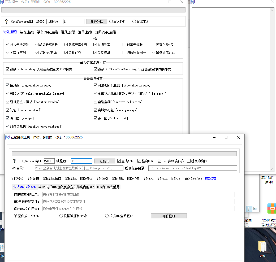Open 某NPK内的IMG加入到指定文件夹内的NPK sub-tab
Image resolution: width=276 pixels, height=262 pixels.
pyautogui.click(x=66, y=187)
